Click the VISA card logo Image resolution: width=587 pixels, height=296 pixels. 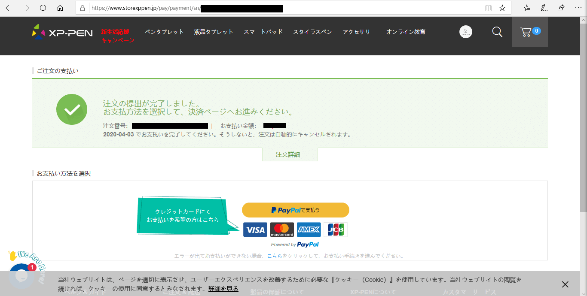(255, 230)
